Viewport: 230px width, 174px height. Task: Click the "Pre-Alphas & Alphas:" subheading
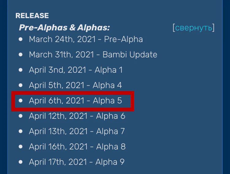(64, 28)
